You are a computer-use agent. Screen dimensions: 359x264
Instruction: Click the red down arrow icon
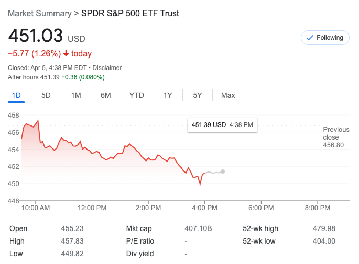coord(66,53)
